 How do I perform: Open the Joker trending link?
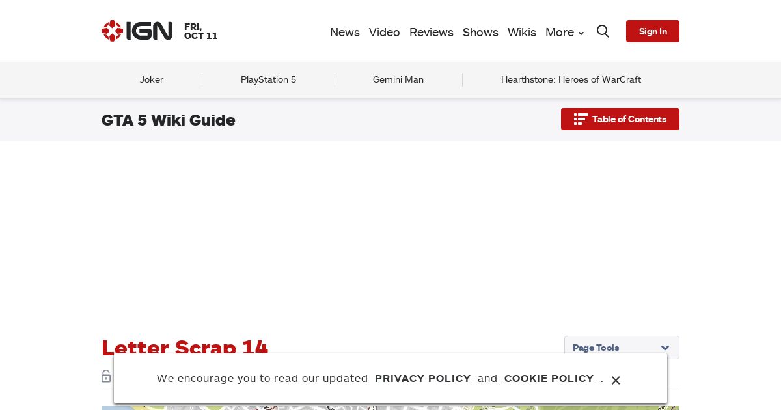152,79
